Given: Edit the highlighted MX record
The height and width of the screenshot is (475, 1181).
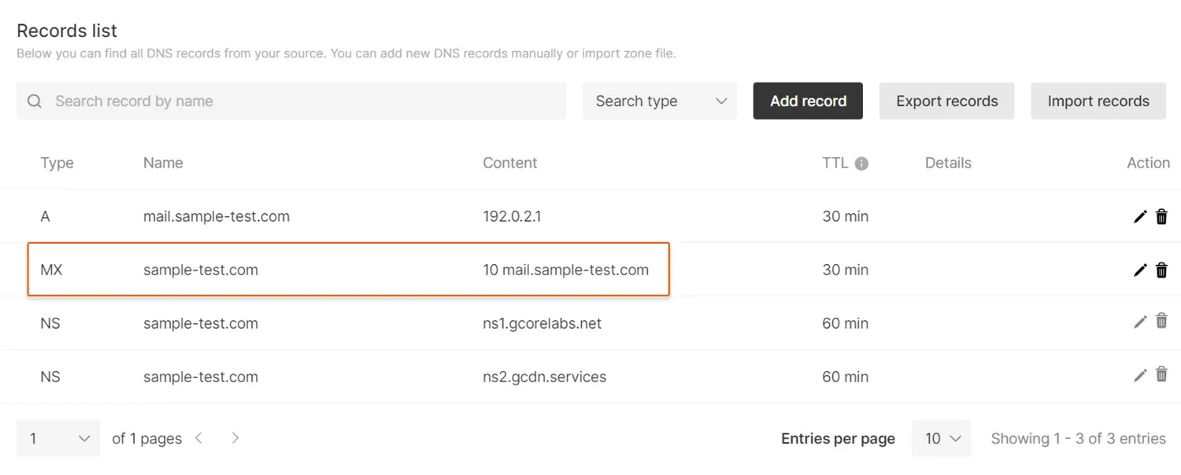Looking at the screenshot, I should (x=1139, y=270).
